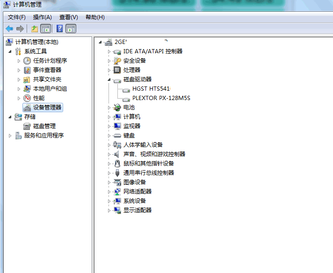Select the 磁盘管理 tree item

[44, 126]
